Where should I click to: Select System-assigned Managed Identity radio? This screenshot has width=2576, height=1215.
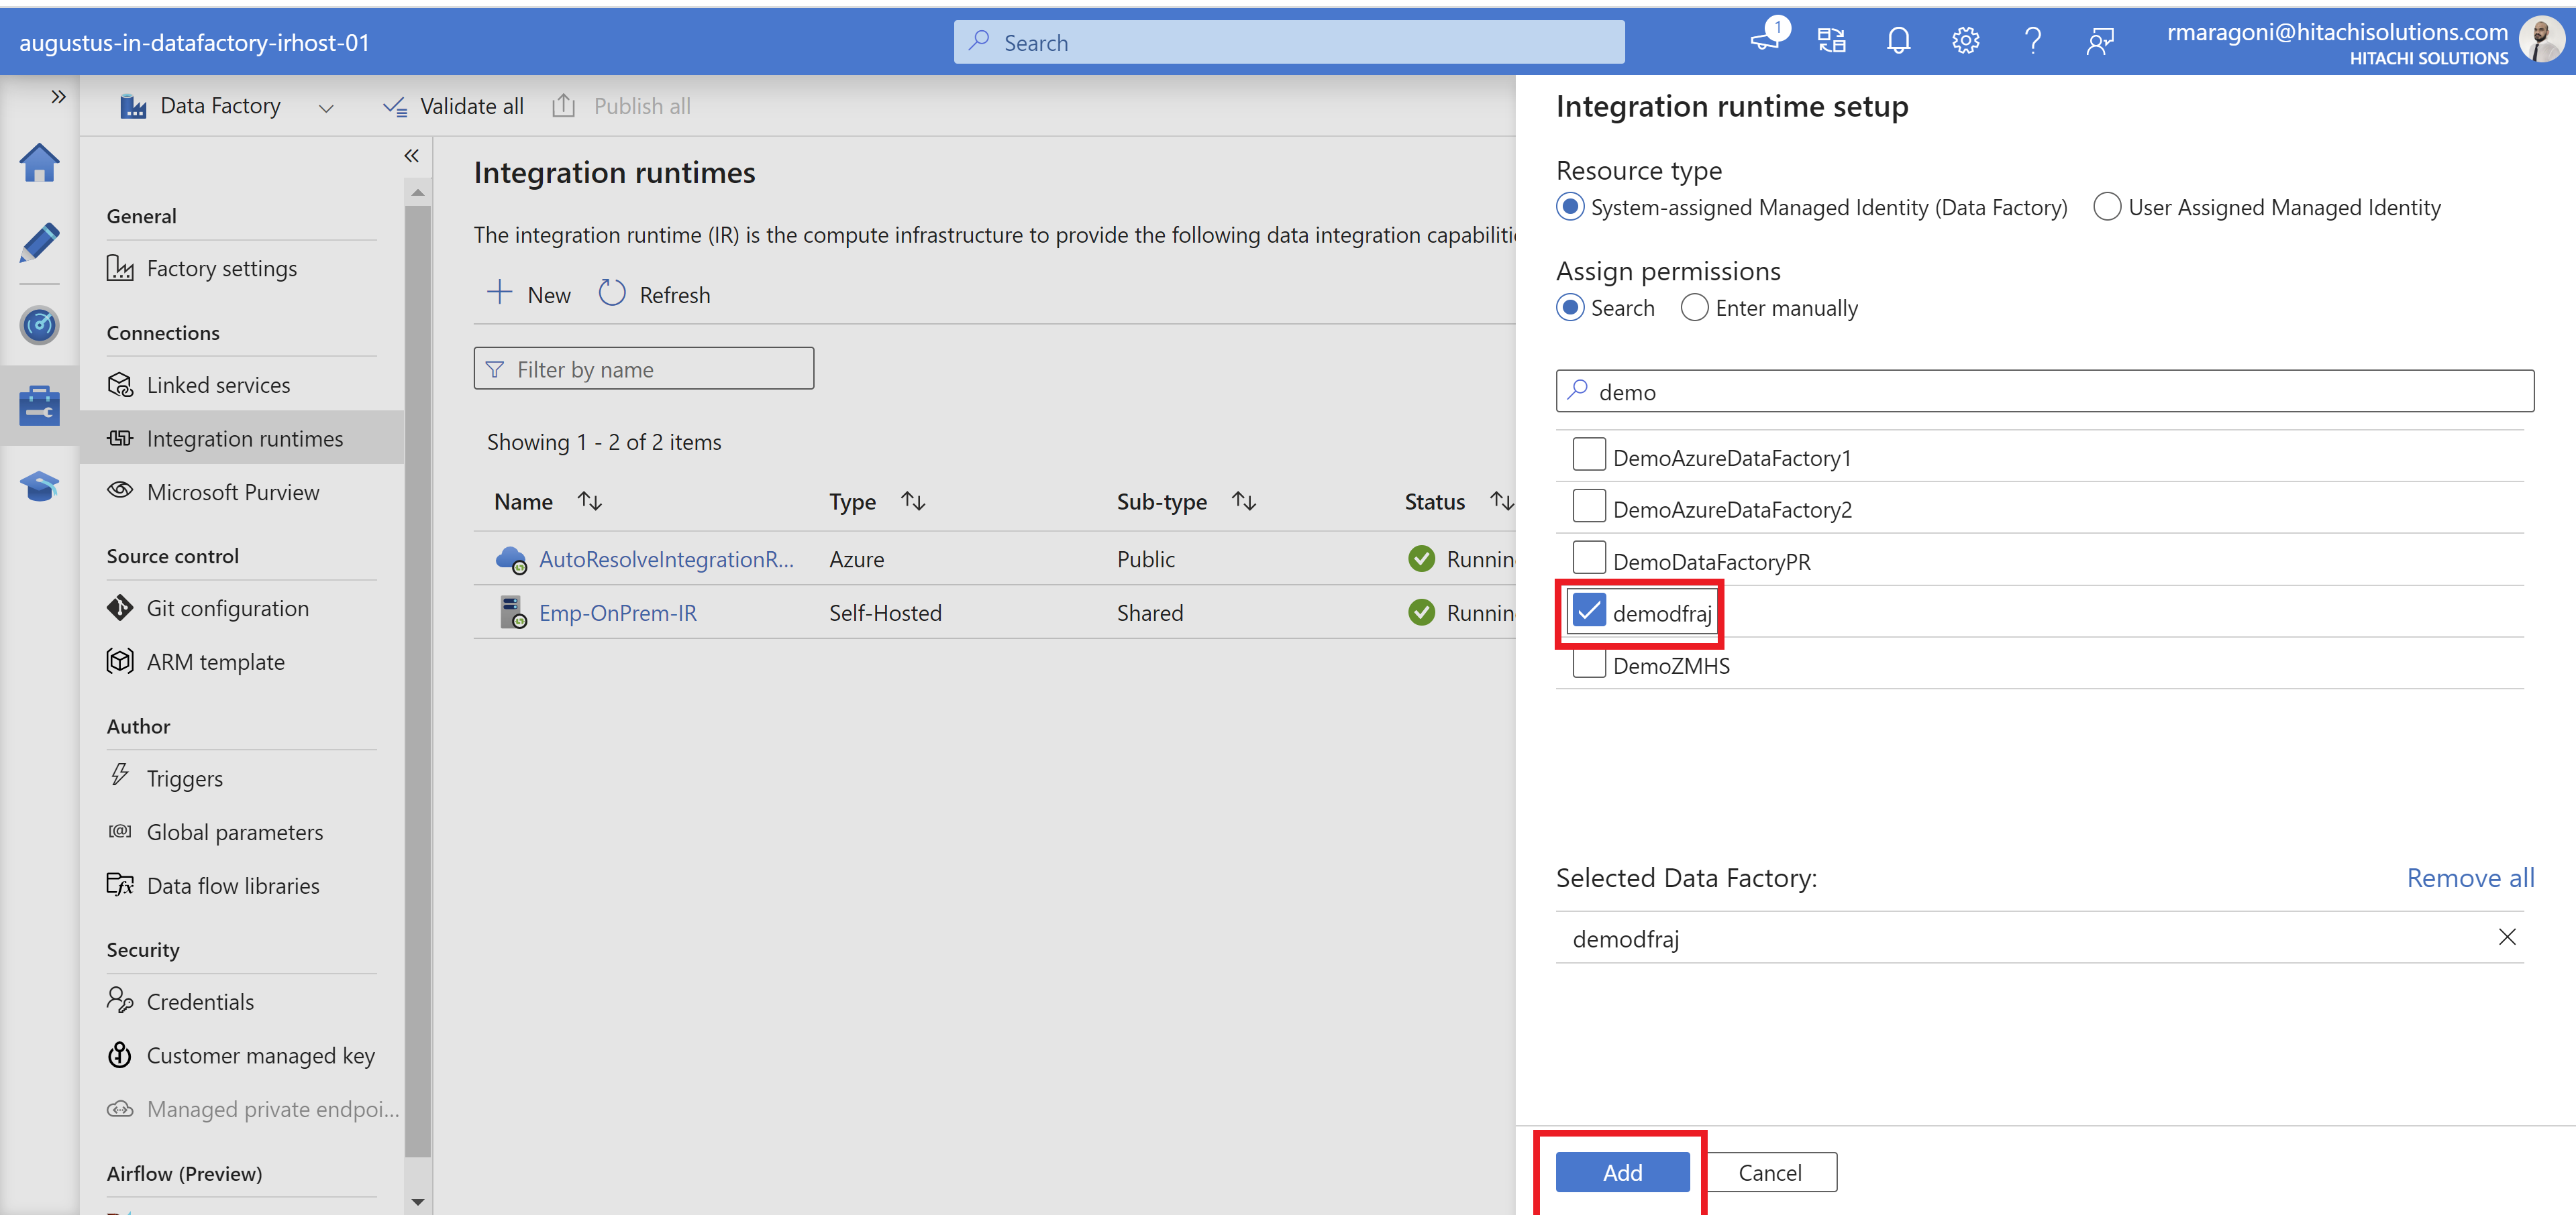pyautogui.click(x=1570, y=207)
